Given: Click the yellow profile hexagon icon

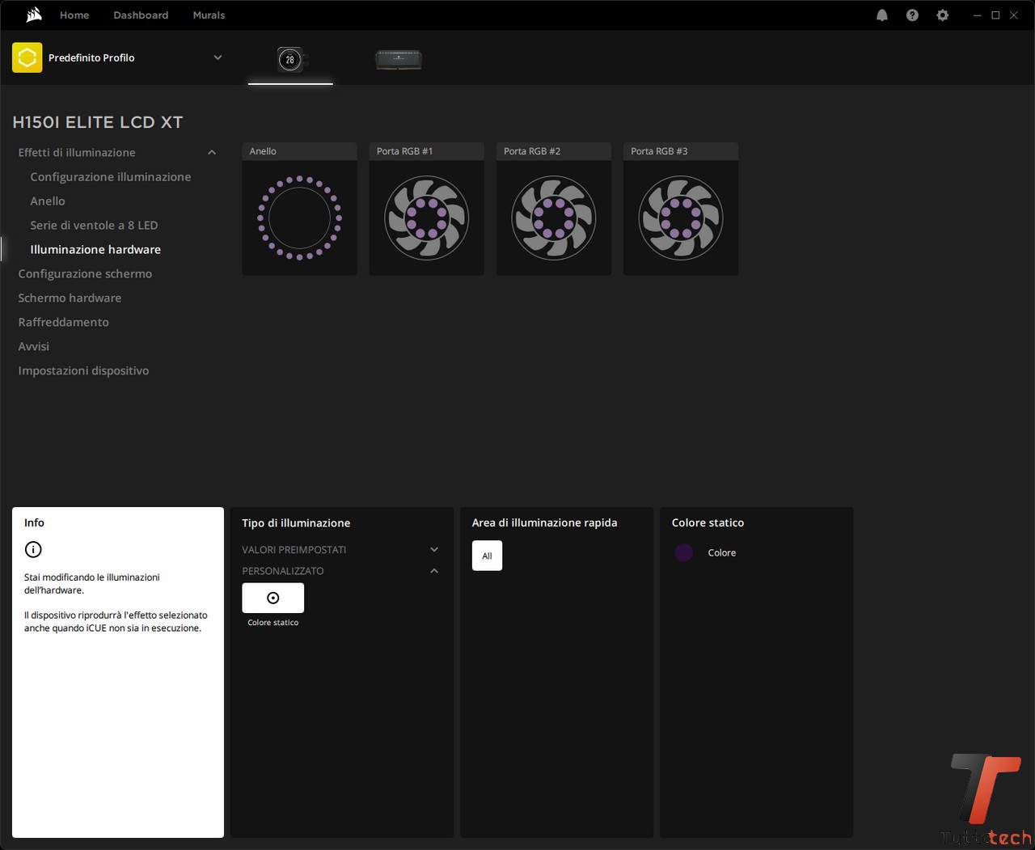Looking at the screenshot, I should coord(27,57).
